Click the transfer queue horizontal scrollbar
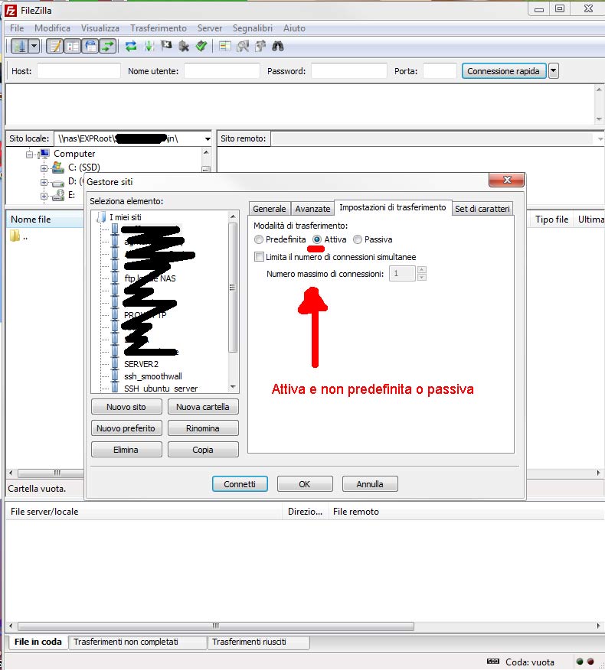The image size is (605, 670). tap(216, 626)
